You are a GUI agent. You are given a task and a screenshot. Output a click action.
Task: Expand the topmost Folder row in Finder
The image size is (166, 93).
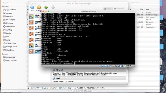point(27,12)
